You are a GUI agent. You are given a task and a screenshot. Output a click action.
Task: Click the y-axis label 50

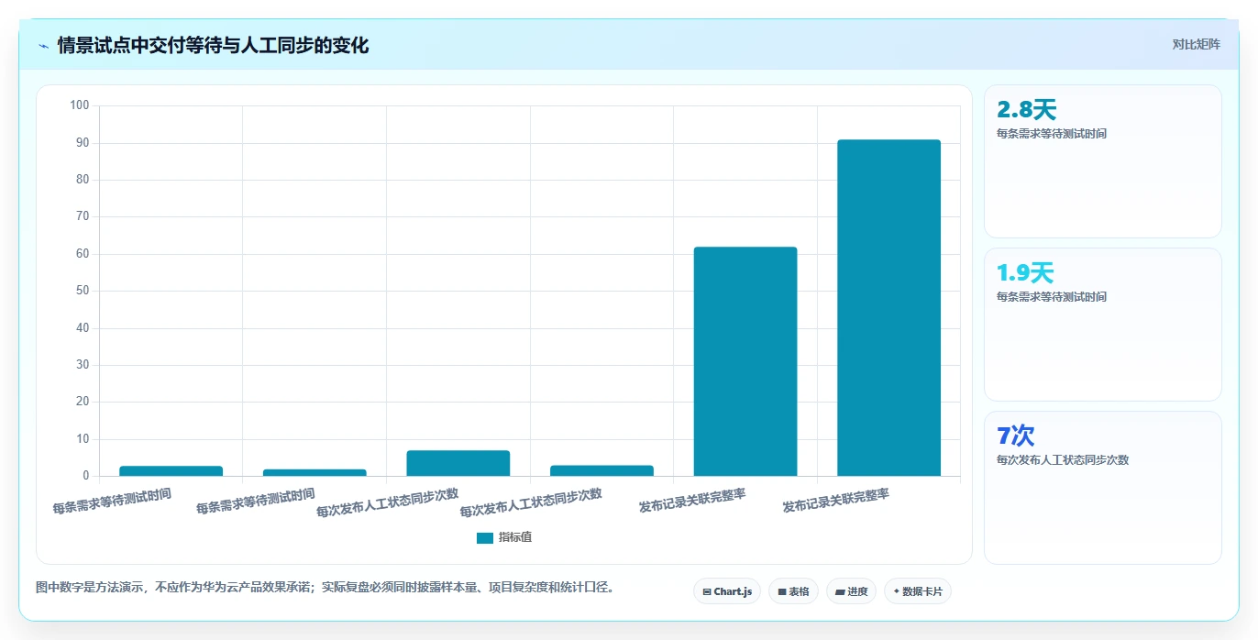83,291
